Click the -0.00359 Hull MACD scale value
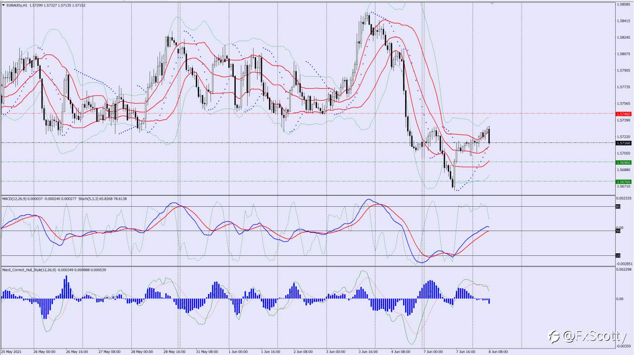Viewport: 634px width, 355px height. tap(624, 346)
